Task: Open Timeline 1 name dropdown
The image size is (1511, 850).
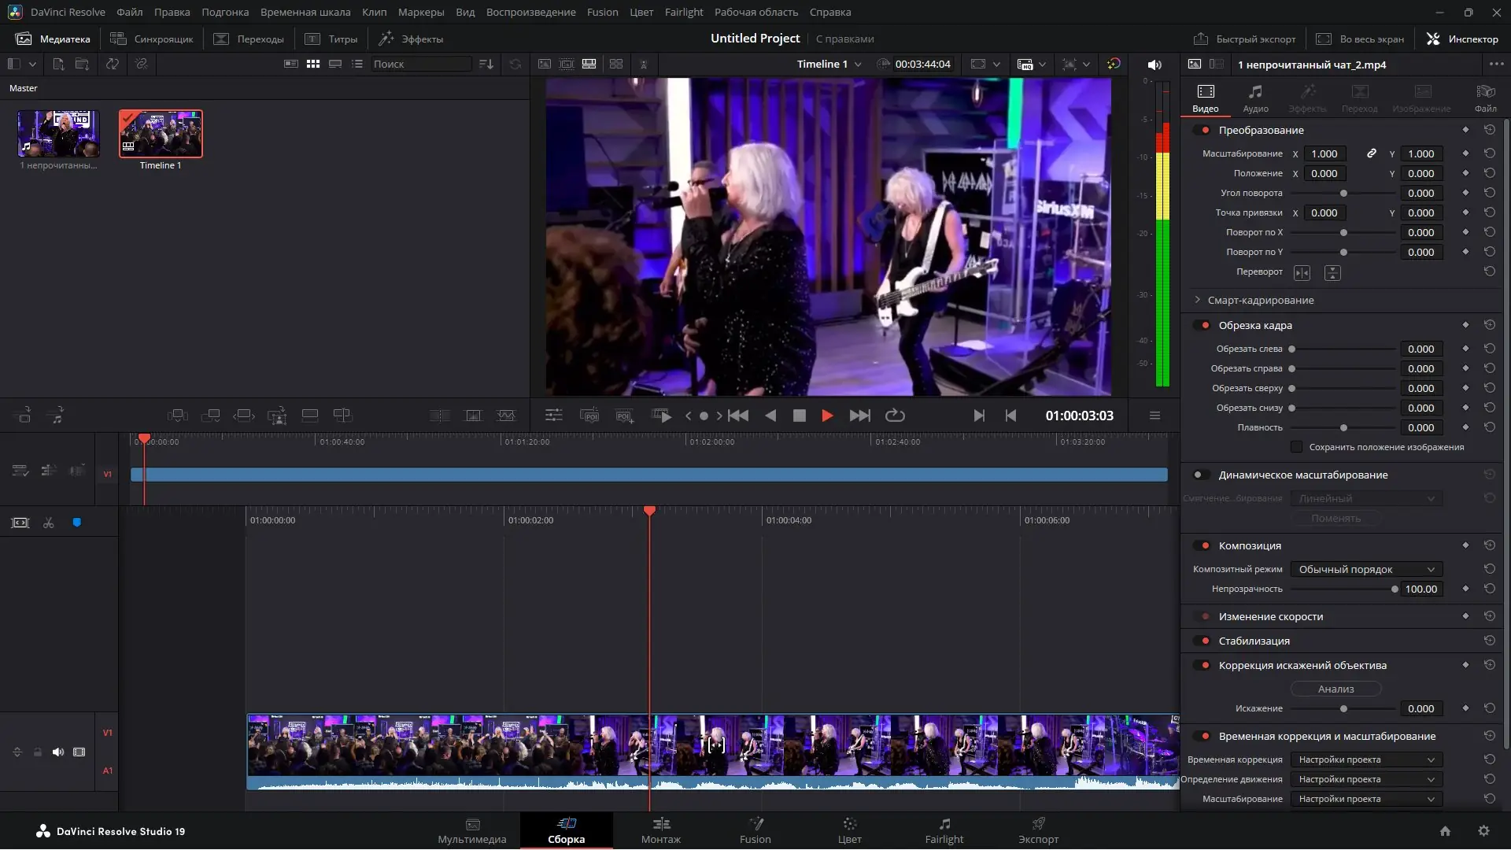Action: [858, 65]
